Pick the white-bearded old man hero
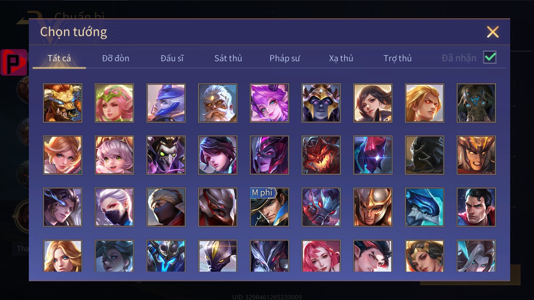 click(218, 103)
